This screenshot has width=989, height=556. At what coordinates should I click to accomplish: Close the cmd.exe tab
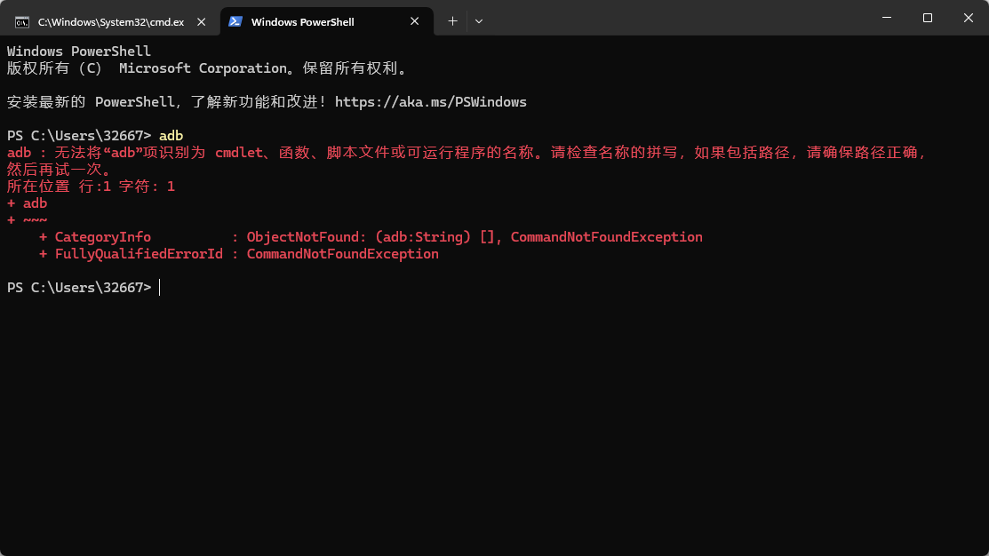click(201, 21)
